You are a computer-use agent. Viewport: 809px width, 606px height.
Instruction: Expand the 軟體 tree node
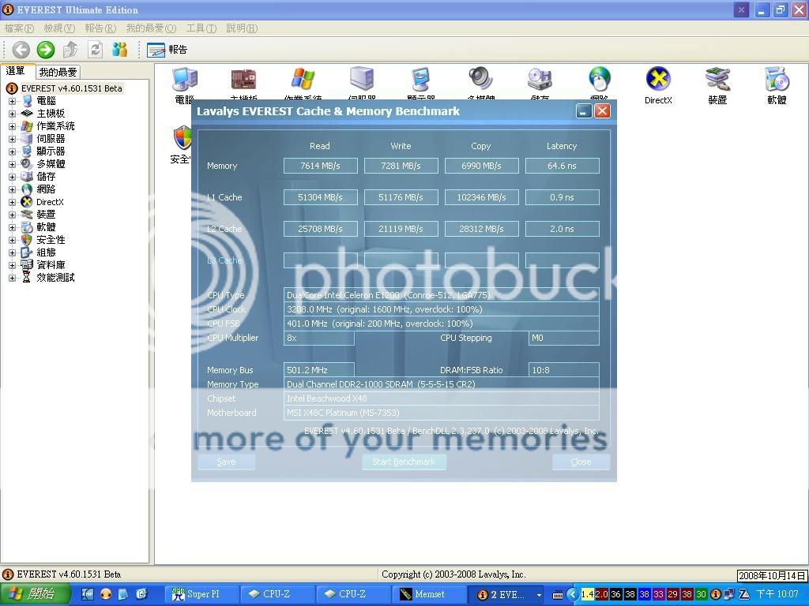pyautogui.click(x=12, y=227)
